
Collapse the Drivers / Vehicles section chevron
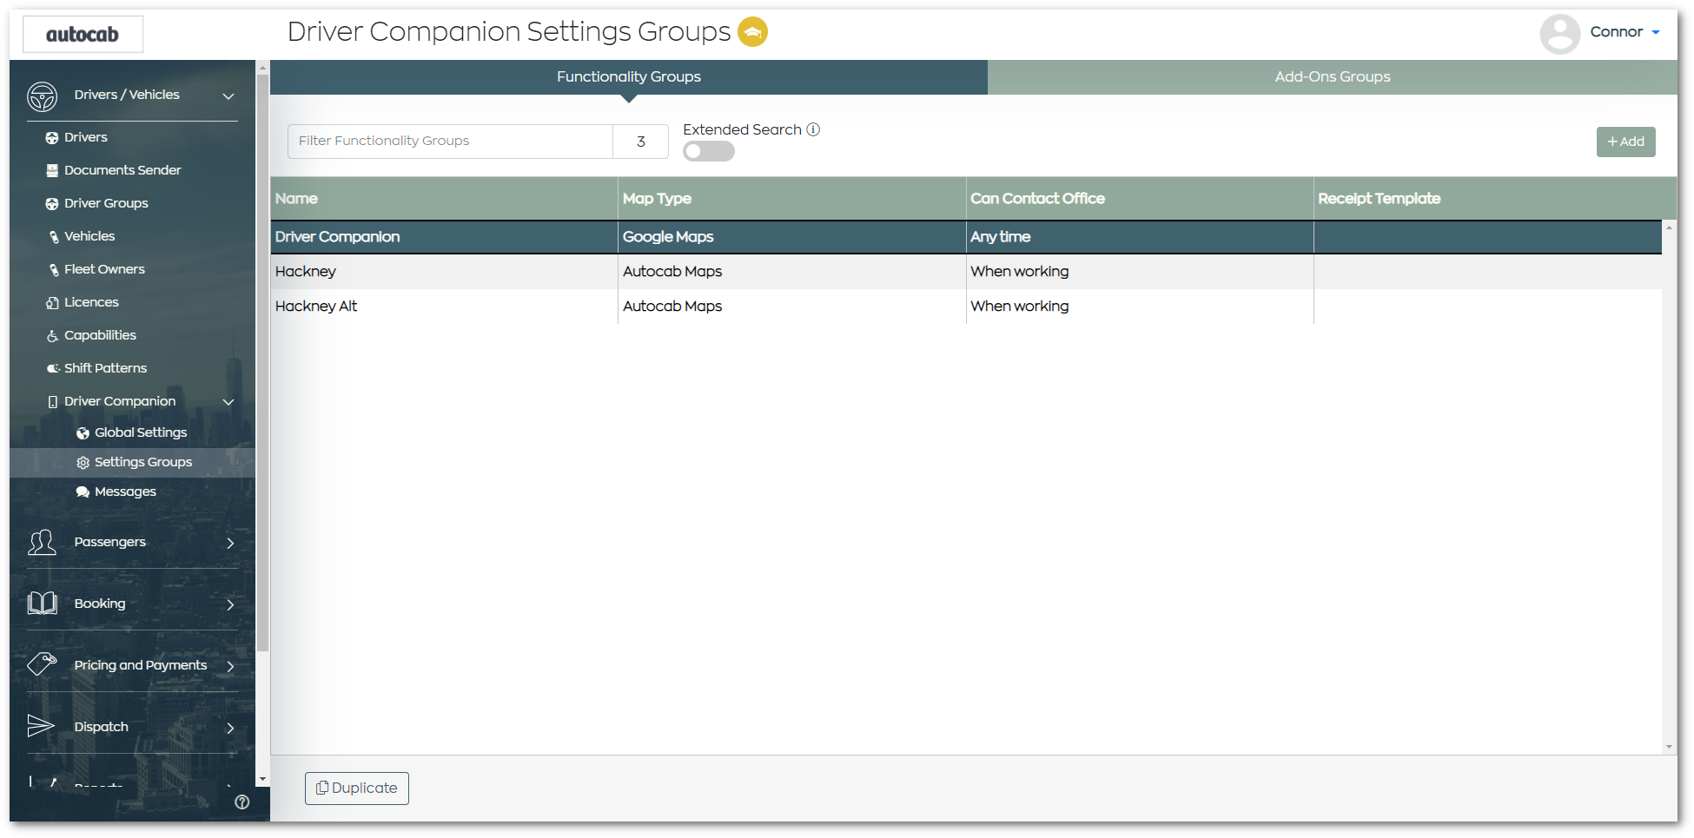pyautogui.click(x=228, y=96)
